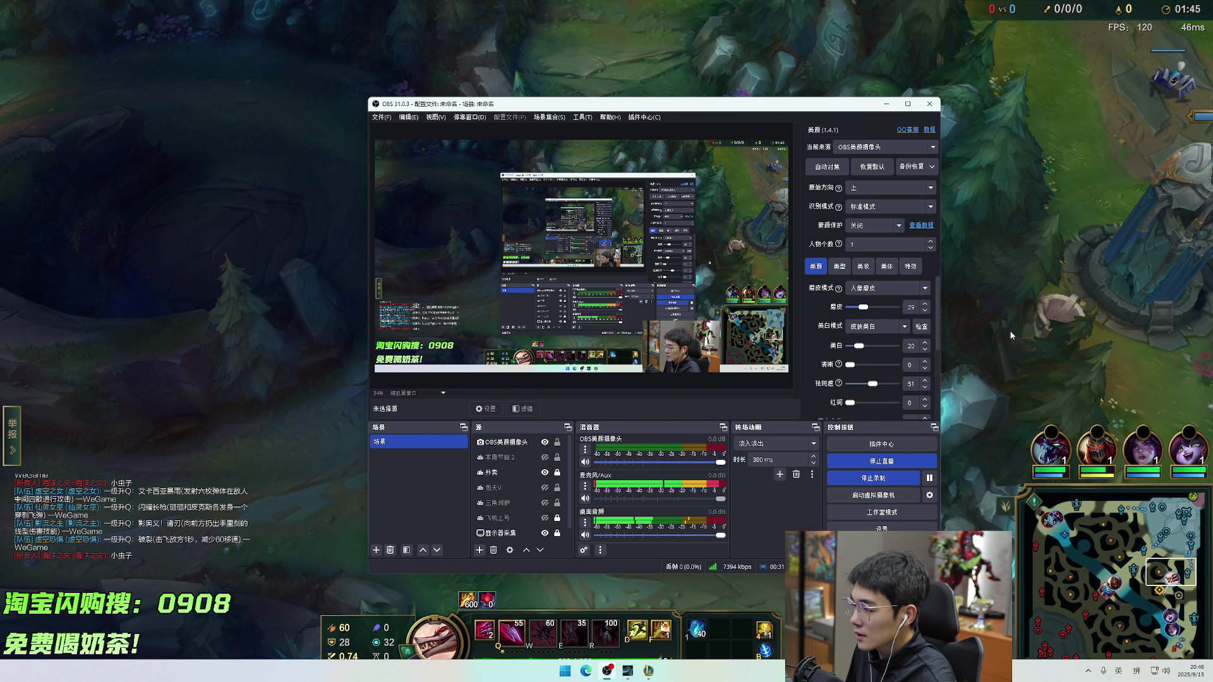Hide the 外卖 text source
This screenshot has height=682, width=1213.
(545, 472)
